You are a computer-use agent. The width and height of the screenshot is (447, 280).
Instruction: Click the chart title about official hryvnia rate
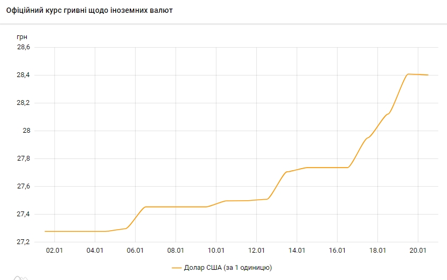pos(89,10)
